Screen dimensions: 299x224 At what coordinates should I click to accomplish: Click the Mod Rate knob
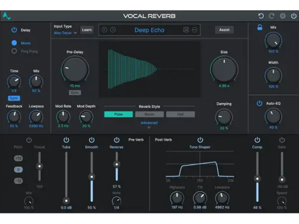point(63,117)
